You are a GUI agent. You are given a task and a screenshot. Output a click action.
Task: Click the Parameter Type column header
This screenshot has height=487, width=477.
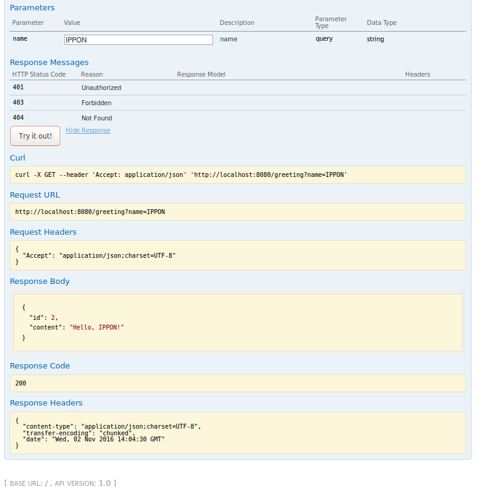(331, 22)
